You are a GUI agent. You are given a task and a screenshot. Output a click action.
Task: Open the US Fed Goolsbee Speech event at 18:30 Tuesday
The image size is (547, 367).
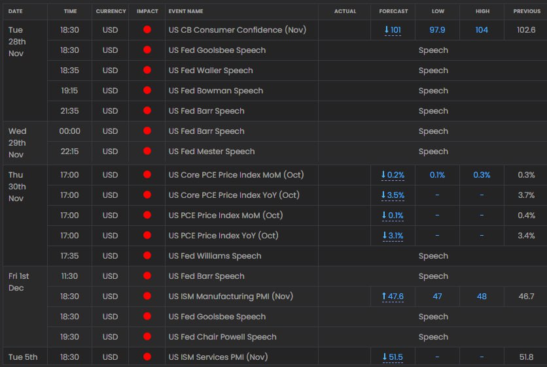(x=217, y=50)
